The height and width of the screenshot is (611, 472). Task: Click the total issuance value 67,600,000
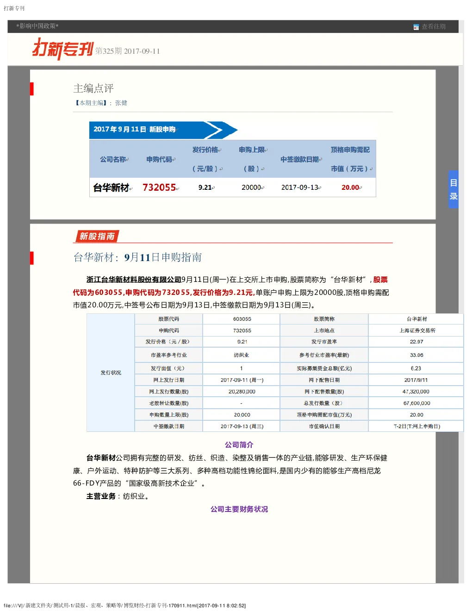tap(416, 403)
